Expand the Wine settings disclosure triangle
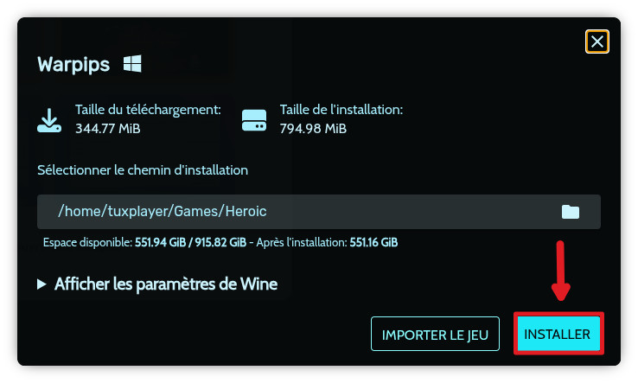 [42, 284]
